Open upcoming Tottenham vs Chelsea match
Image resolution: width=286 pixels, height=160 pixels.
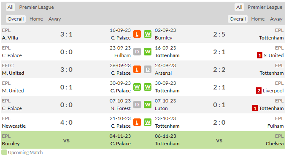[x=219, y=140]
